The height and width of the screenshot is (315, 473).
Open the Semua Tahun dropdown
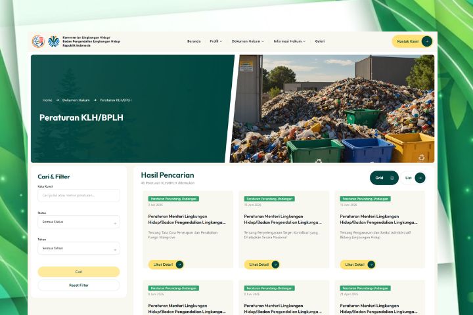tap(79, 248)
